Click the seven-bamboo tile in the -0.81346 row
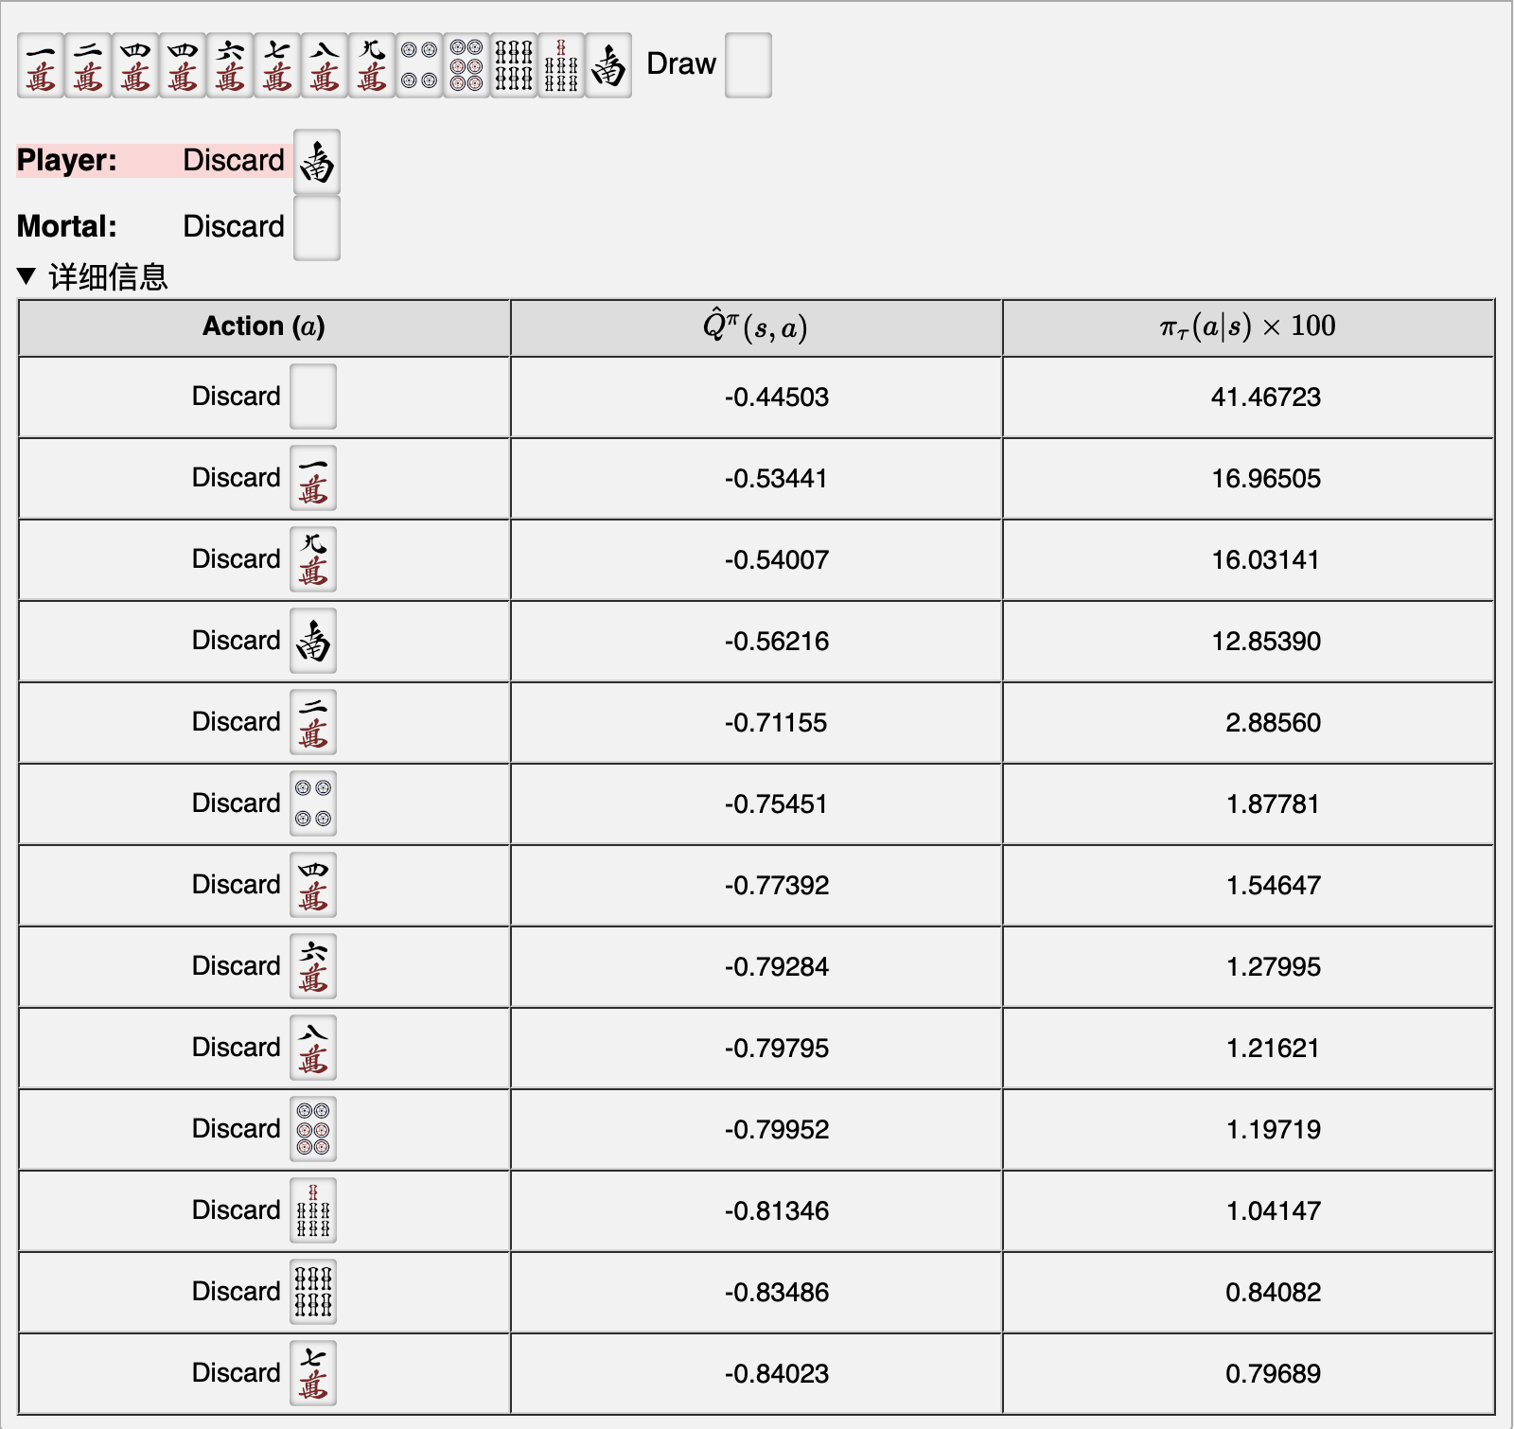This screenshot has width=1514, height=1429. point(313,1210)
